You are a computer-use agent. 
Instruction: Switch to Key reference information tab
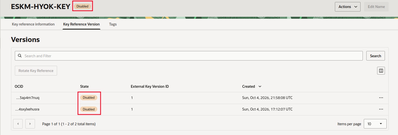33,24
